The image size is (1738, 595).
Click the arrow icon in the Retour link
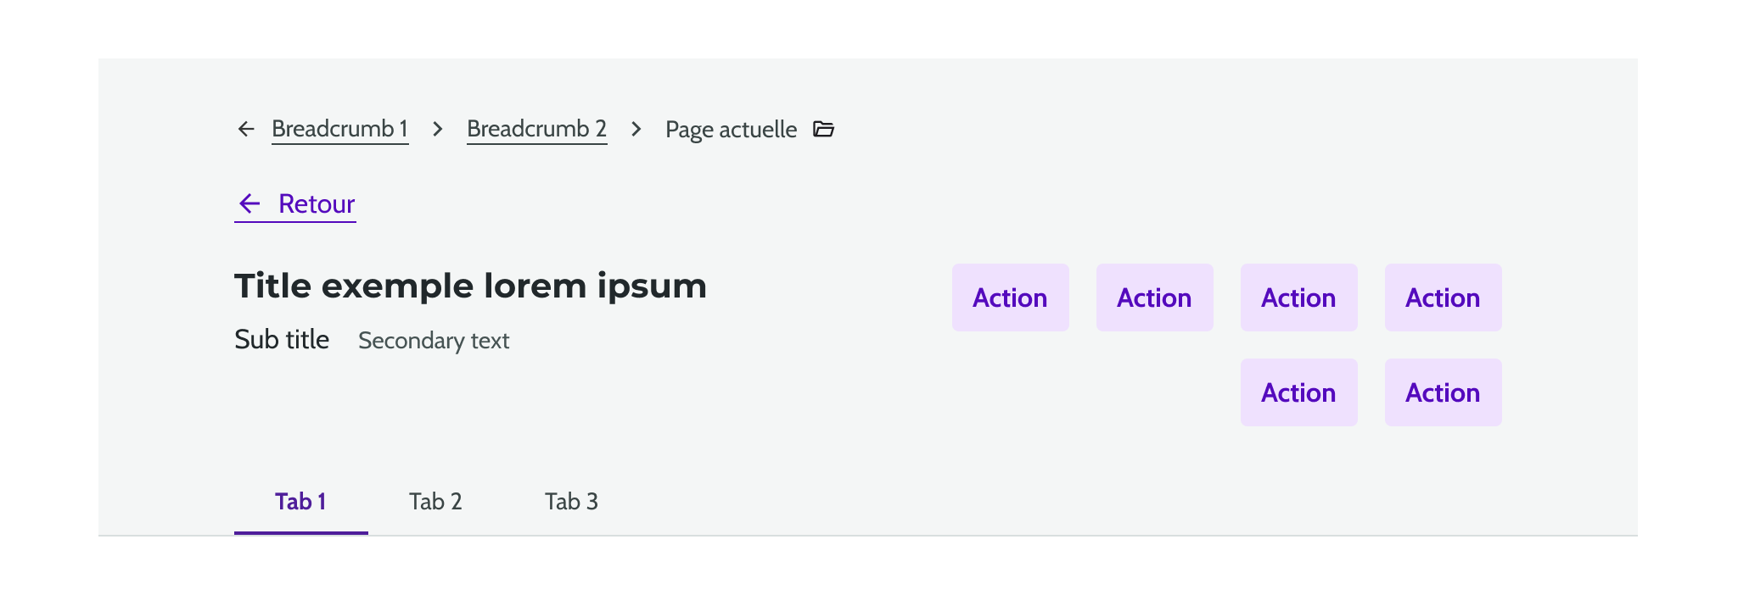[249, 203]
